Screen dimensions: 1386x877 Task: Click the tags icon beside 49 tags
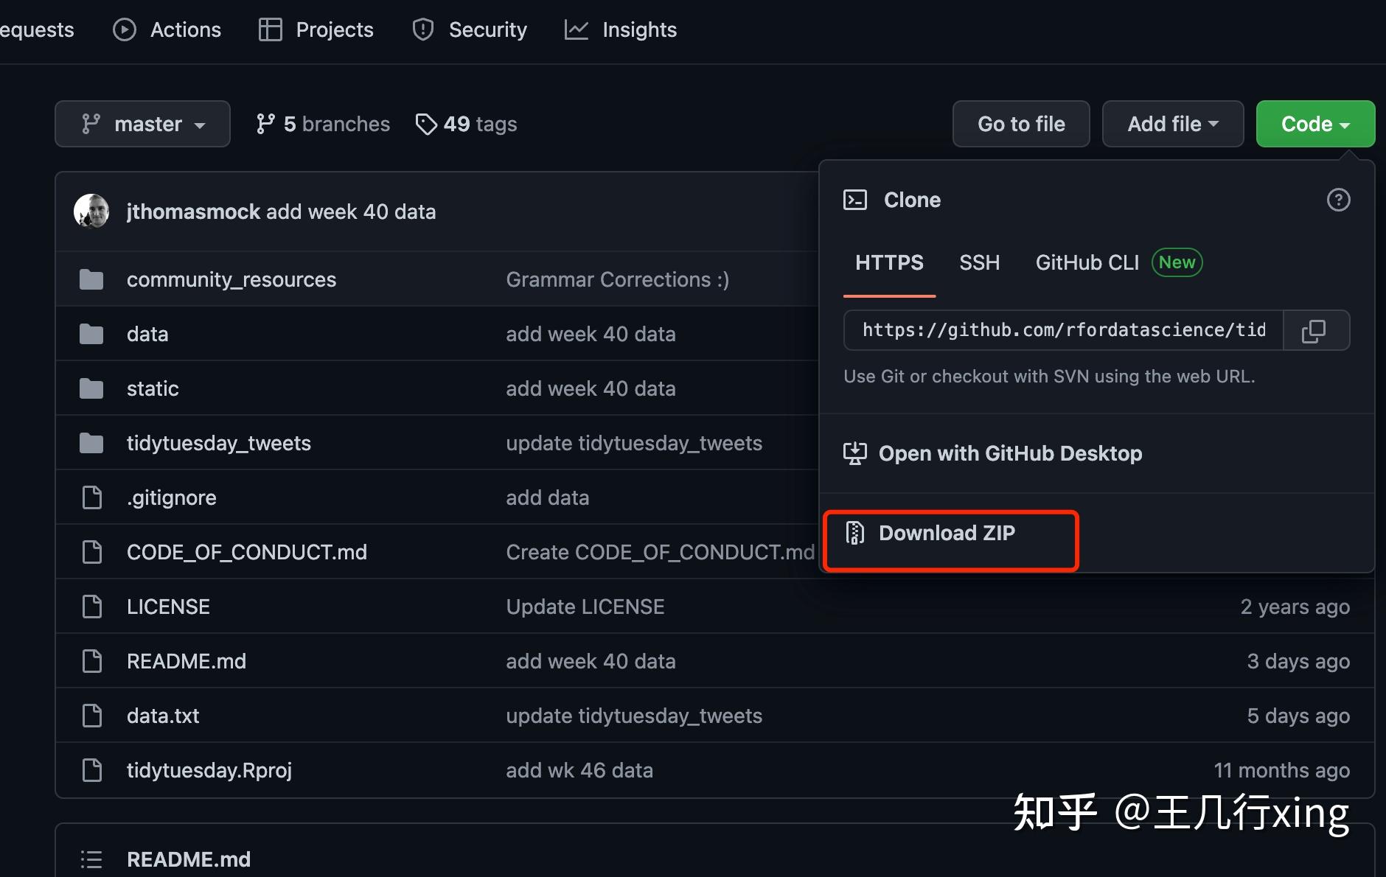(426, 124)
